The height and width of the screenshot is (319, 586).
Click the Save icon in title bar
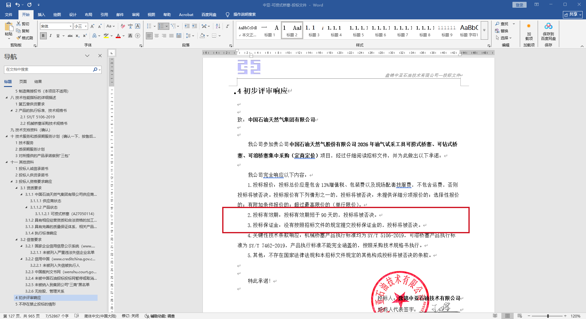tap(8, 5)
